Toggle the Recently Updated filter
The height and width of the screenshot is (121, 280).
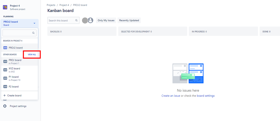[x=129, y=20]
